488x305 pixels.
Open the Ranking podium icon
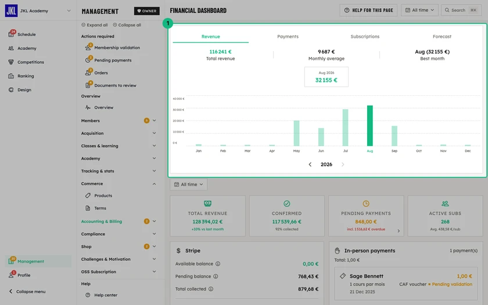(11, 76)
